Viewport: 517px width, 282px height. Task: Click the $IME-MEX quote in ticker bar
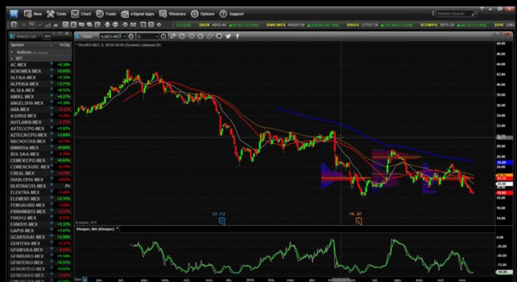[x=303, y=25]
